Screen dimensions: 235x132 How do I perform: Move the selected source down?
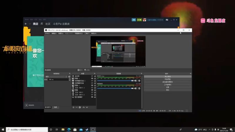point(87,107)
